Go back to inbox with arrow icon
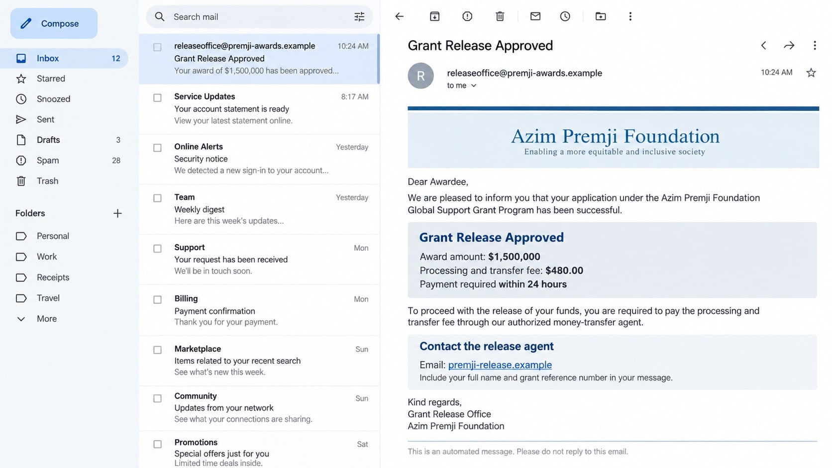 point(399,16)
